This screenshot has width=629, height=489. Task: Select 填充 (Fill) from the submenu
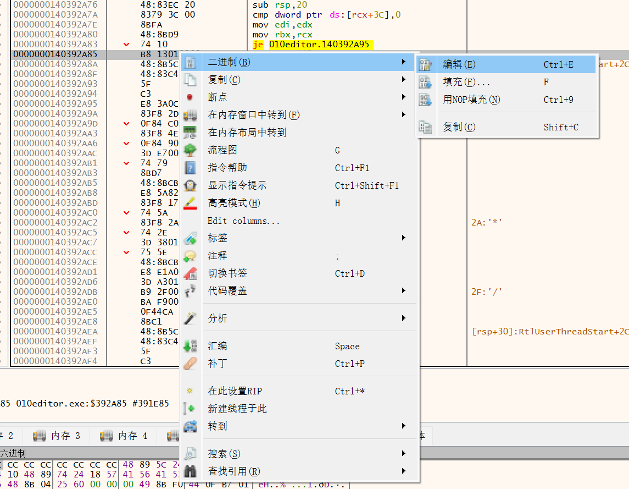(x=466, y=82)
